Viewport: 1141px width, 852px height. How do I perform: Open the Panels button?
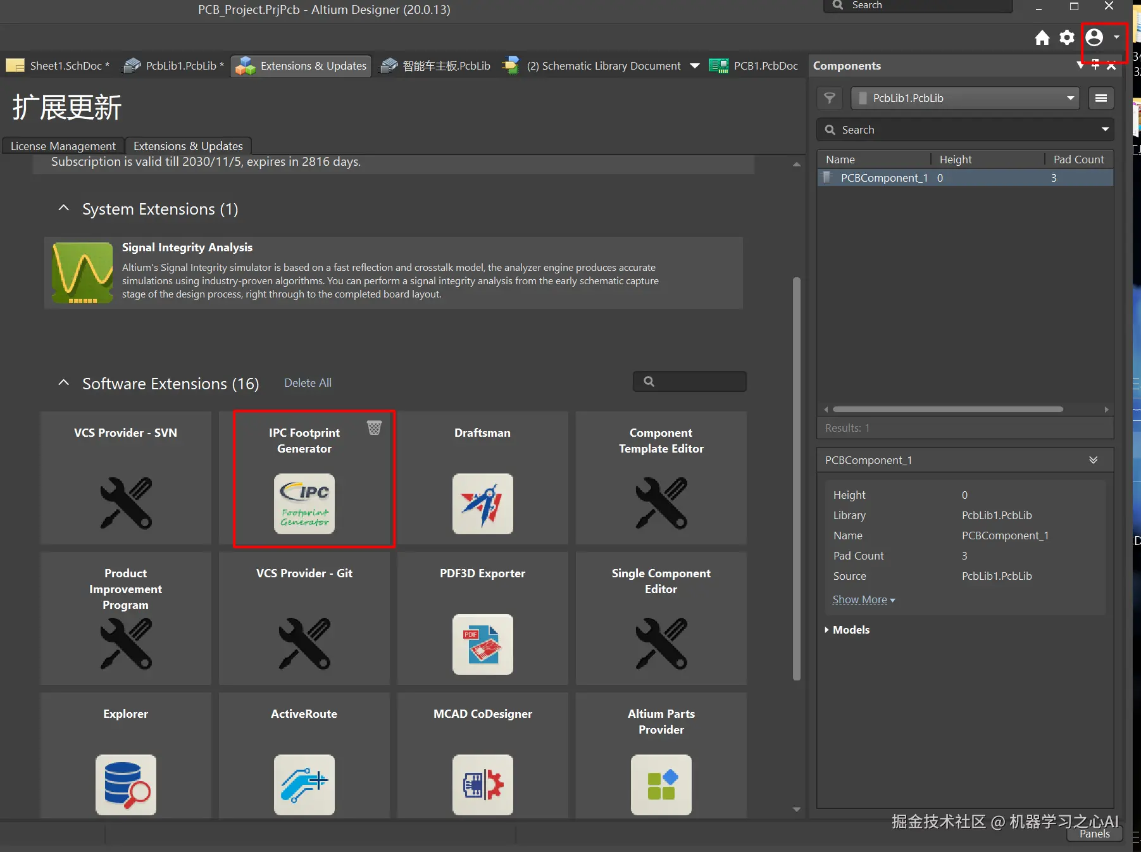(x=1095, y=834)
